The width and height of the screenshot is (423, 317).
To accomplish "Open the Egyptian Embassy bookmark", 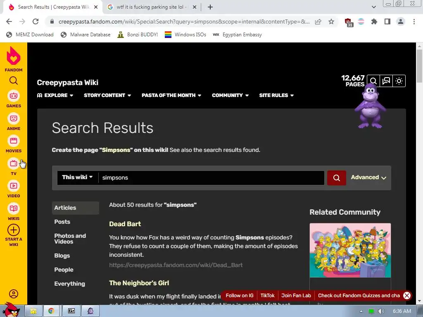I will coord(237,35).
